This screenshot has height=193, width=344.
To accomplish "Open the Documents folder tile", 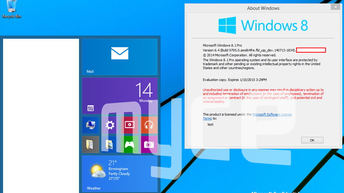I will [91, 145].
